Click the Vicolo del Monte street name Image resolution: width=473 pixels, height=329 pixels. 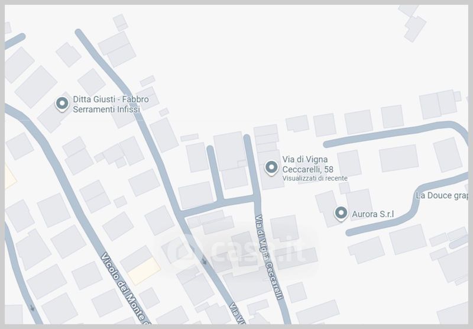[126, 287]
